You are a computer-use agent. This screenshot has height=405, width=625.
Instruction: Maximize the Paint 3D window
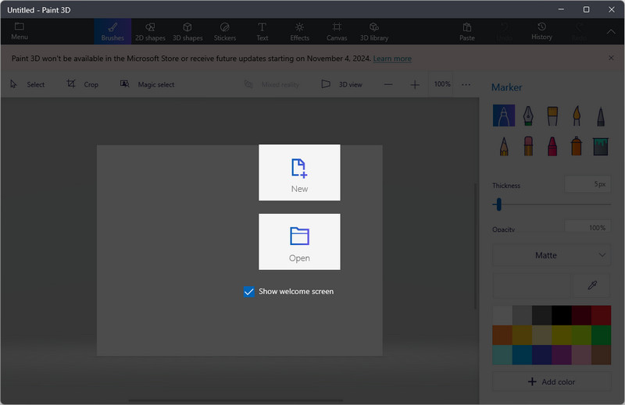pyautogui.click(x=586, y=9)
